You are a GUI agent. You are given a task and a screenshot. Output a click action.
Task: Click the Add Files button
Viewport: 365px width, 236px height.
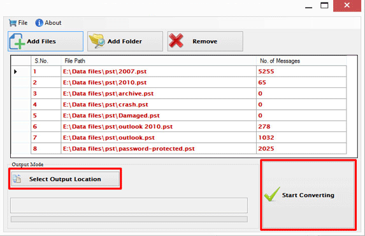46,41
